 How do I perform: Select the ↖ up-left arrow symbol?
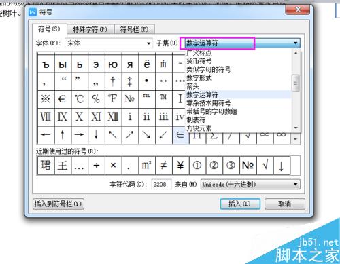point(114,135)
